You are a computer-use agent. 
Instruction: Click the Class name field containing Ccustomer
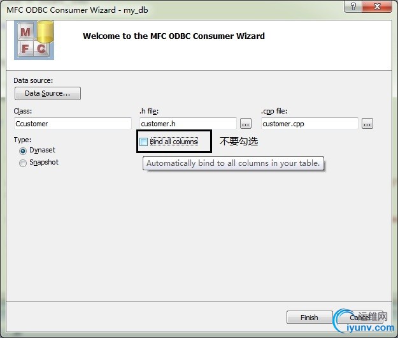[73, 124]
